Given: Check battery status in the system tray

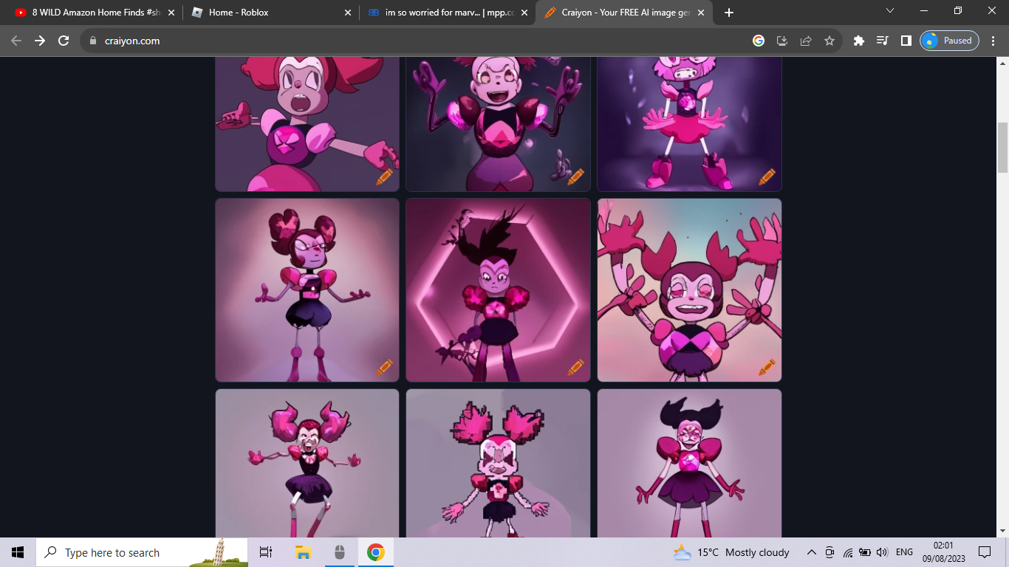Looking at the screenshot, I should click(x=865, y=552).
